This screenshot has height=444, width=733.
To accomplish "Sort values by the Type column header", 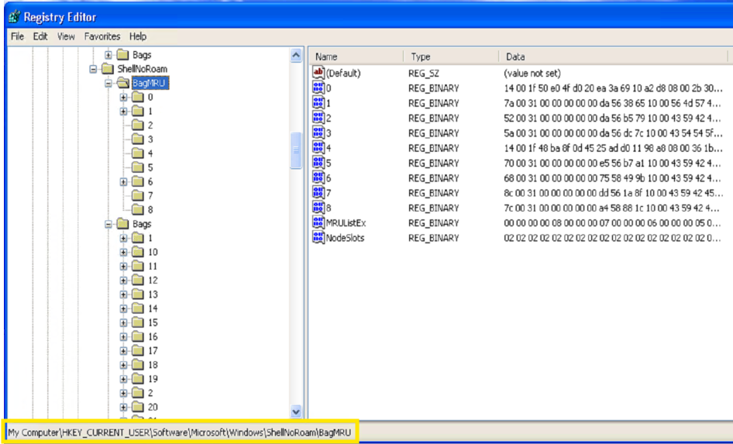I will pos(451,57).
